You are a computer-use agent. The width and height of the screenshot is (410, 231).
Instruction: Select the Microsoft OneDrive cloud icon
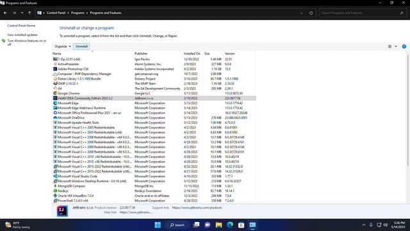[x=55, y=118]
